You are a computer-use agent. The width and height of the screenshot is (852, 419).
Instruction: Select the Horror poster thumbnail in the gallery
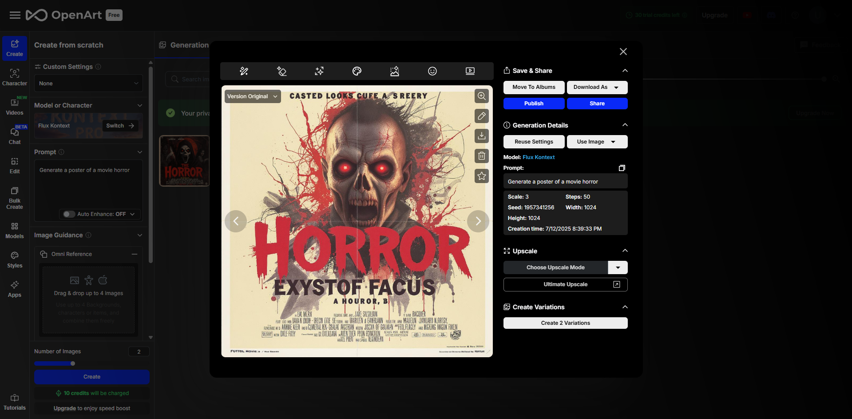click(183, 160)
